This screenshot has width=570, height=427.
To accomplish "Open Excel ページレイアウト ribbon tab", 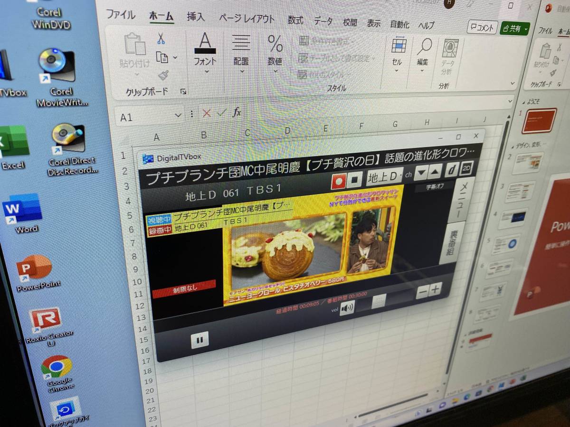I will pos(247,19).
